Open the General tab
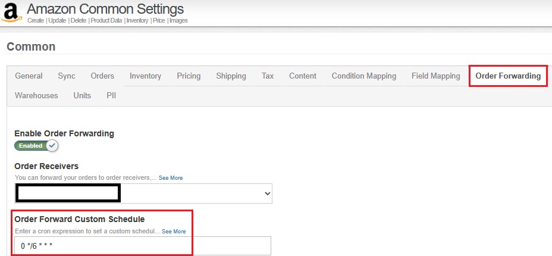Viewport: 552px width, 256px height. 29,76
